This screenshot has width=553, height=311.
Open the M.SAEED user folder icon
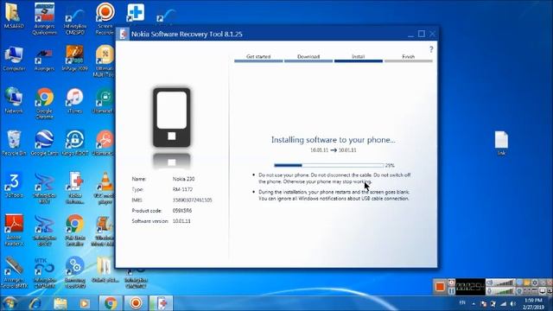14,16
